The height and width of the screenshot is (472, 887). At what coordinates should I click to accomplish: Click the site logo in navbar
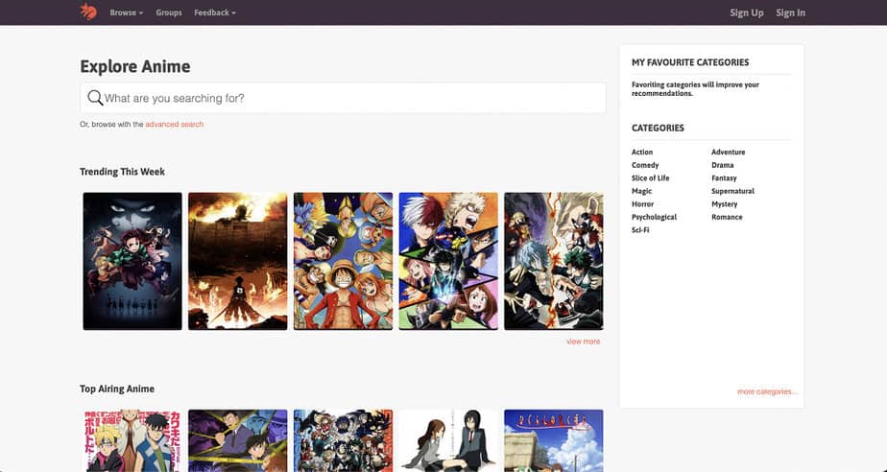point(88,12)
